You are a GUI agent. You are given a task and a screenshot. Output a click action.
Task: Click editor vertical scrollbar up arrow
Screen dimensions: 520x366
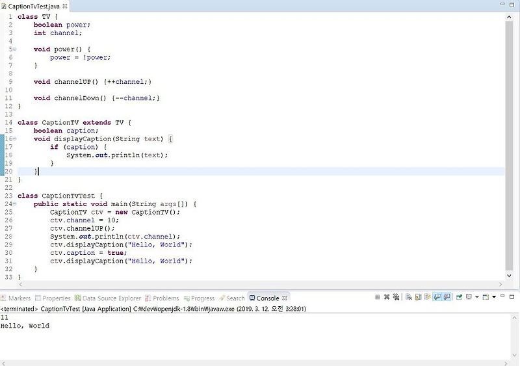[509, 17]
